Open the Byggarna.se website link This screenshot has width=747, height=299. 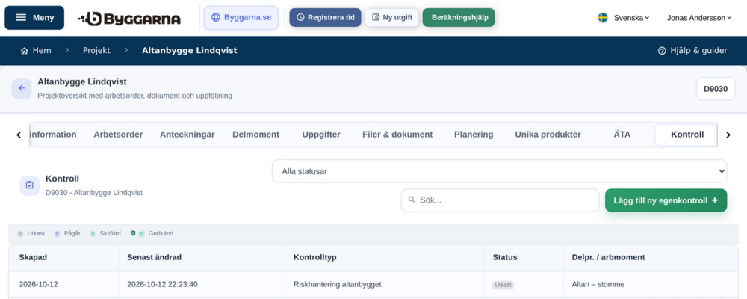241,18
